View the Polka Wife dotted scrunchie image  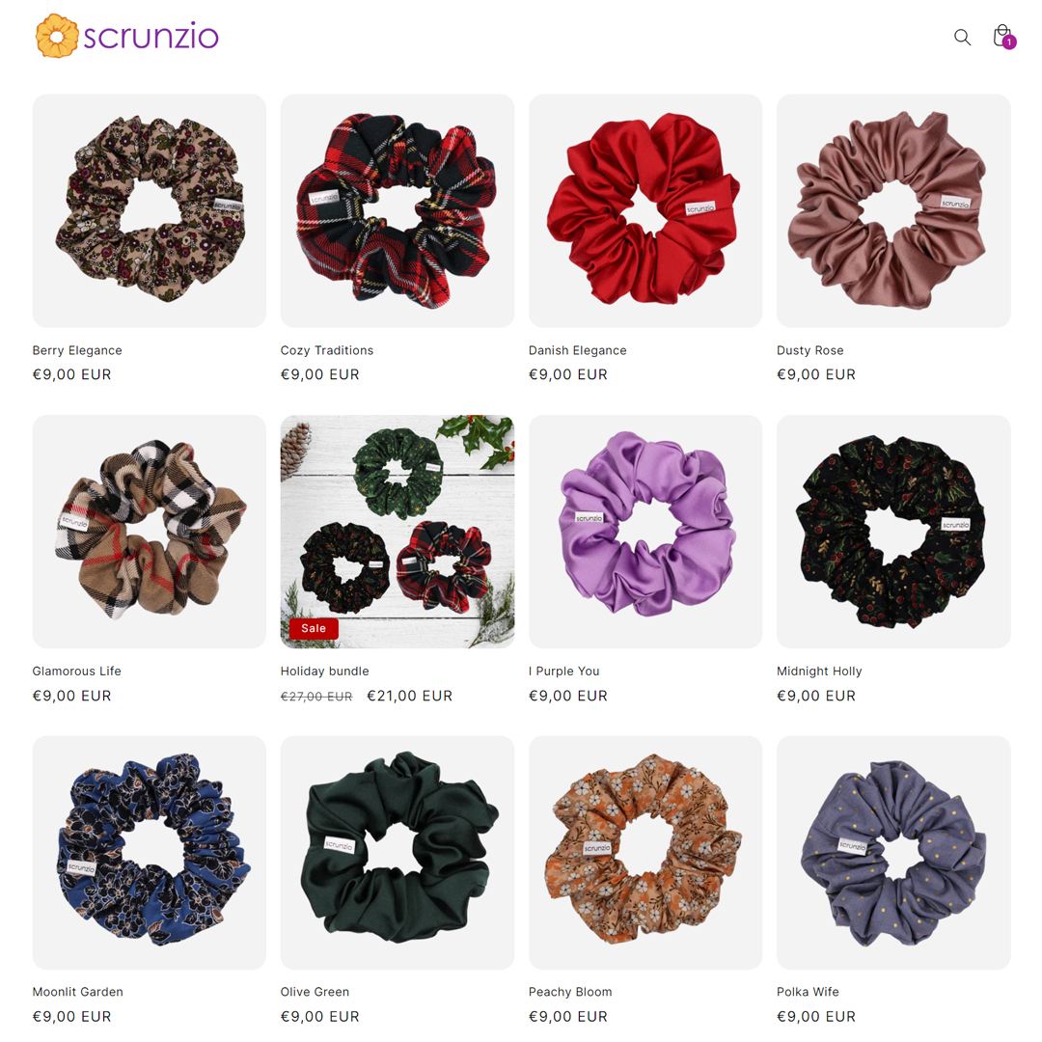click(893, 853)
